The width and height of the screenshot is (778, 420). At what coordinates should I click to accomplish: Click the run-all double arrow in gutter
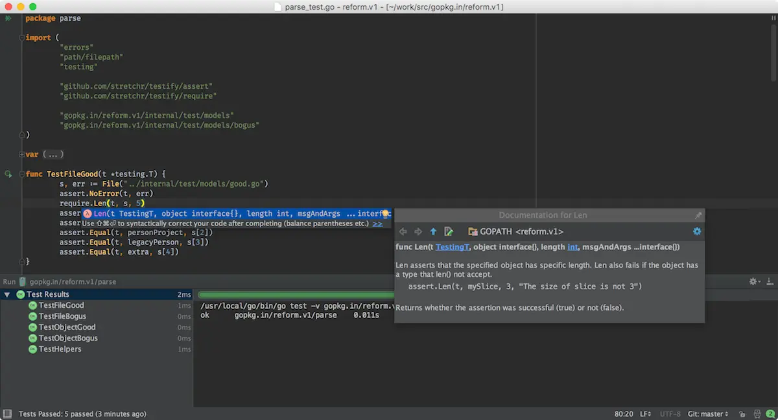8,18
